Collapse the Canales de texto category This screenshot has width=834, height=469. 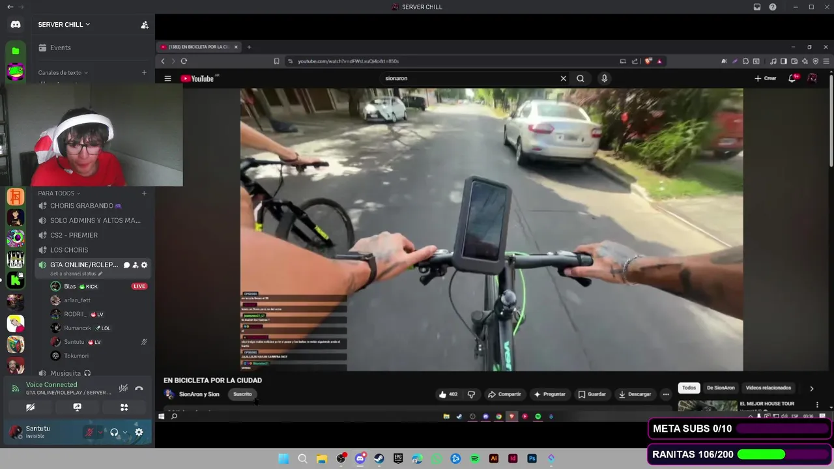63,73
